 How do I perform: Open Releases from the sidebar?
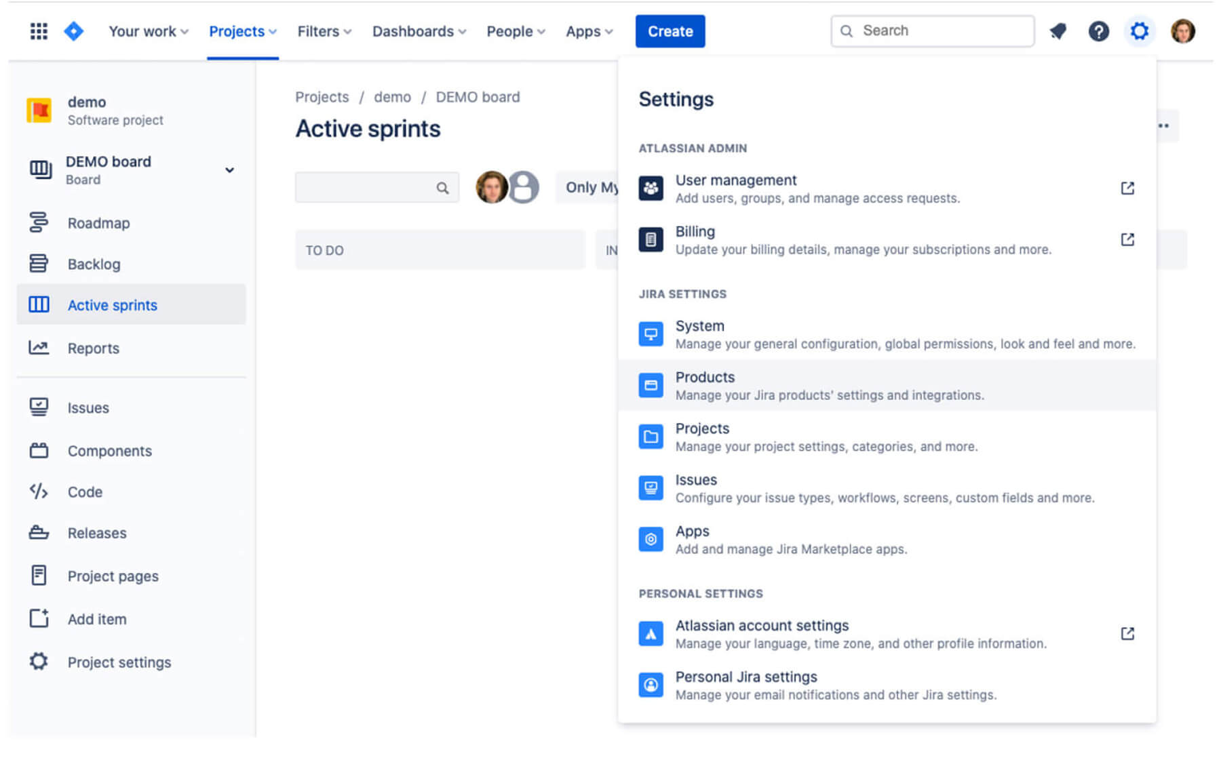tap(96, 533)
